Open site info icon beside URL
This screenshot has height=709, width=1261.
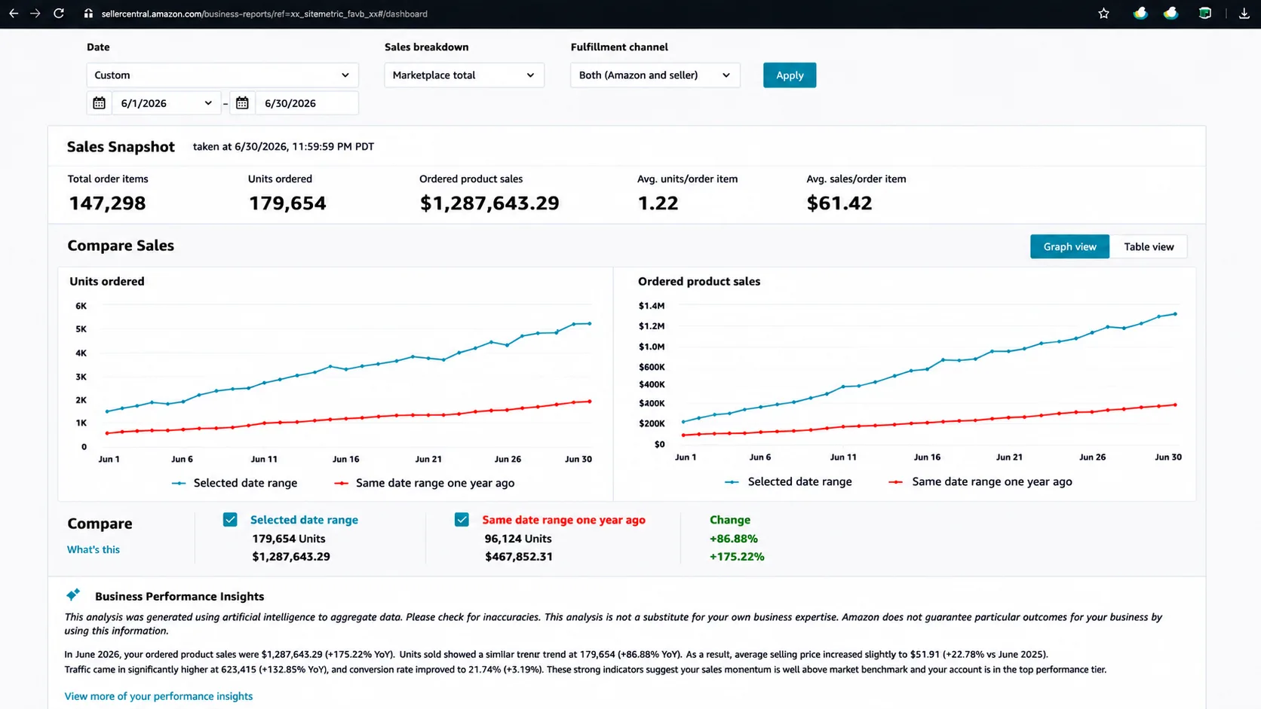point(88,14)
